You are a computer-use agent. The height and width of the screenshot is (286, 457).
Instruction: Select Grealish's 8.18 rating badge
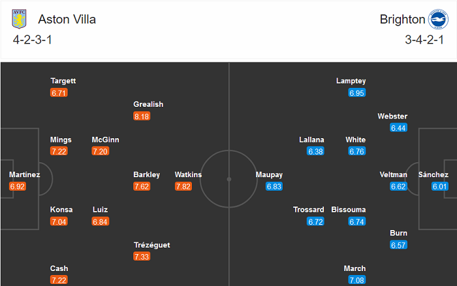pyautogui.click(x=142, y=116)
